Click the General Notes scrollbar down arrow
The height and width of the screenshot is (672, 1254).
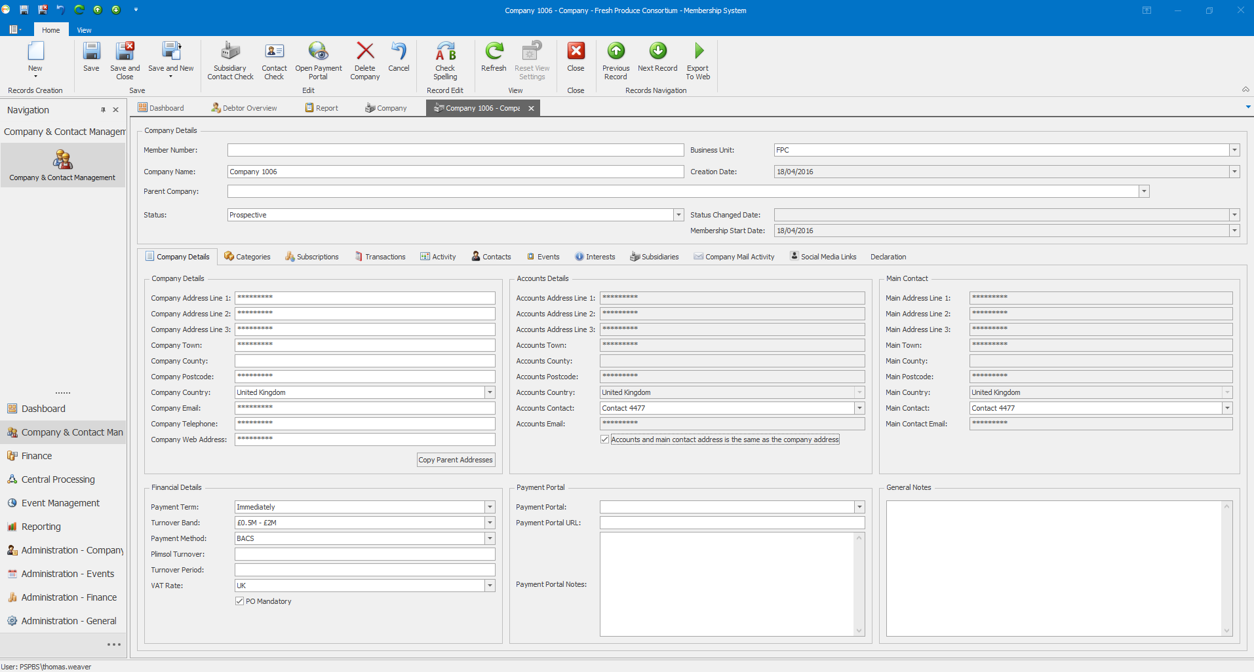coord(1226,631)
